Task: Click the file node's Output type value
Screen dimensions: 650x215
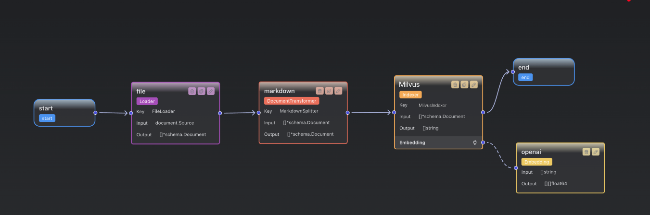Action: tap(183, 134)
